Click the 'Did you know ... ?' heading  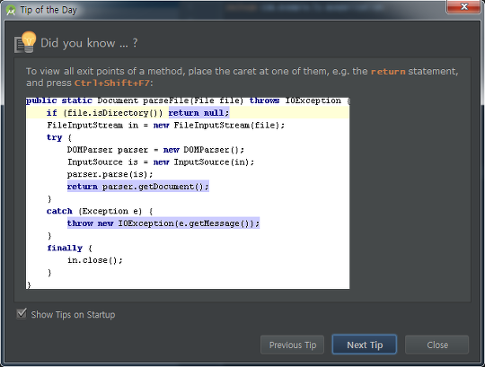pos(89,43)
